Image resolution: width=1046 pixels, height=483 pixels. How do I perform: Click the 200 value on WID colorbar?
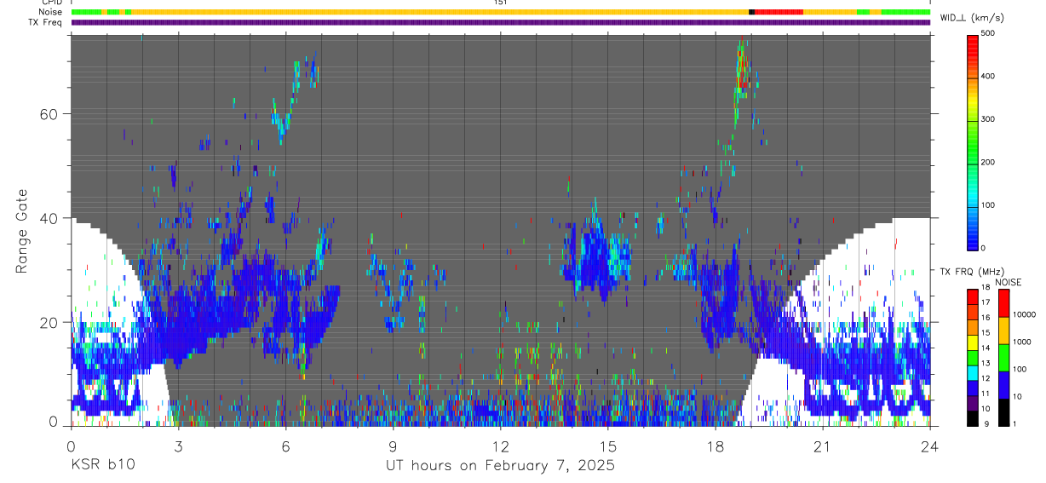coord(988,162)
